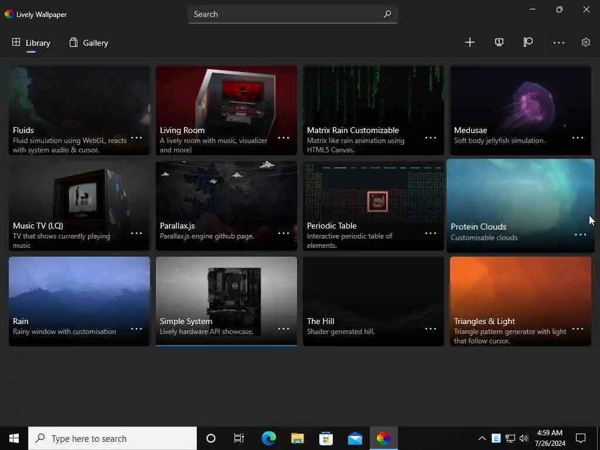Select The Hill wallpaper thumbnail
Screen dimensions: 600x450
click(373, 302)
